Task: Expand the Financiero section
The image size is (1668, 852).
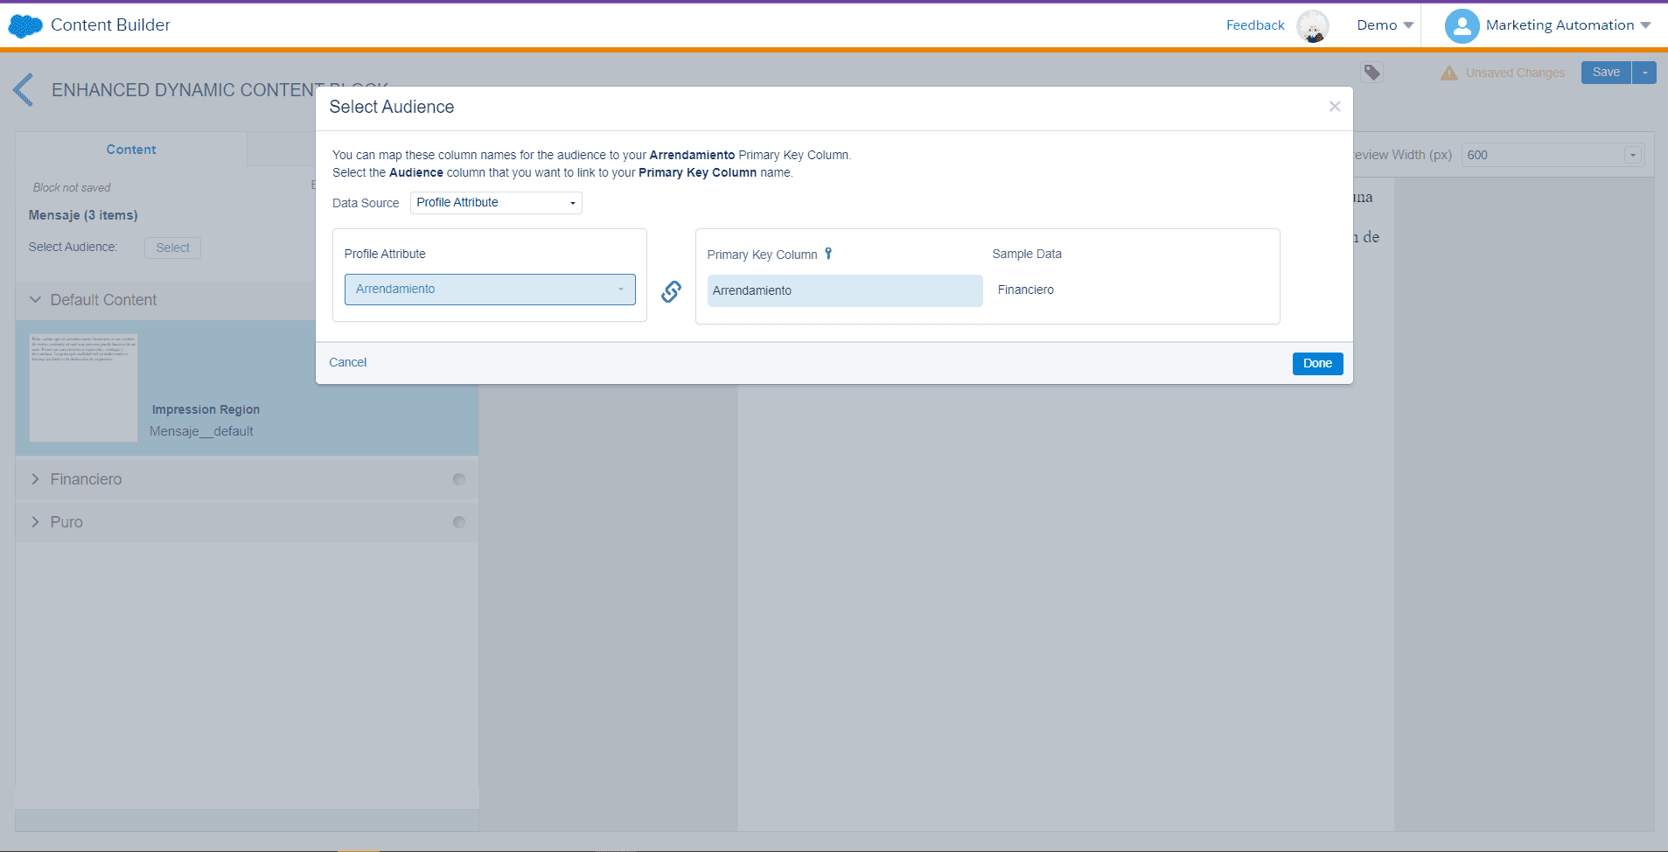Action: [36, 479]
